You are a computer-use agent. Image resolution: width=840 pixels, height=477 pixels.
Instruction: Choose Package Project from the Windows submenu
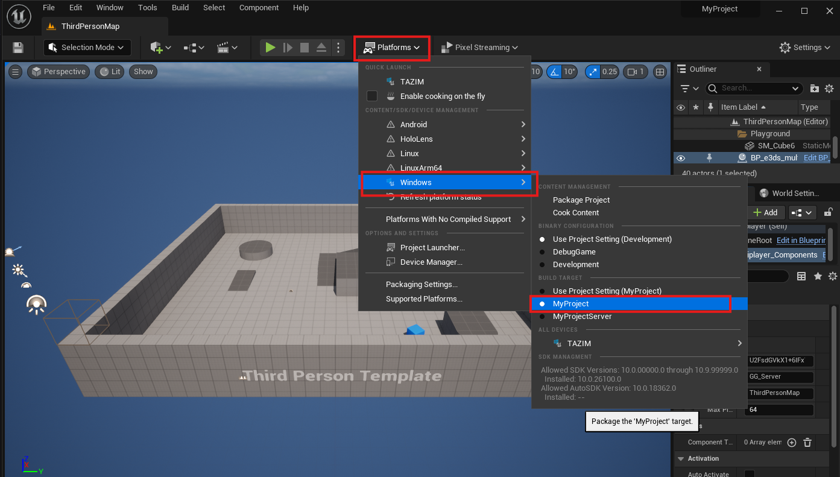click(x=581, y=200)
